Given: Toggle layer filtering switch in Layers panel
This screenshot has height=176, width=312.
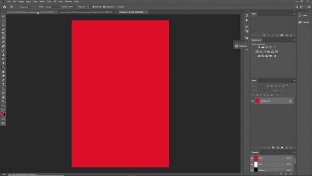Looking at the screenshot, I should (287, 86).
